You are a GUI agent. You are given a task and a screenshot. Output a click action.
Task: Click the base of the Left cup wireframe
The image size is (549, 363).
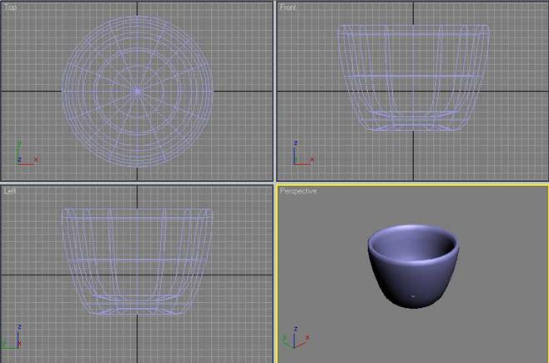coord(138,312)
